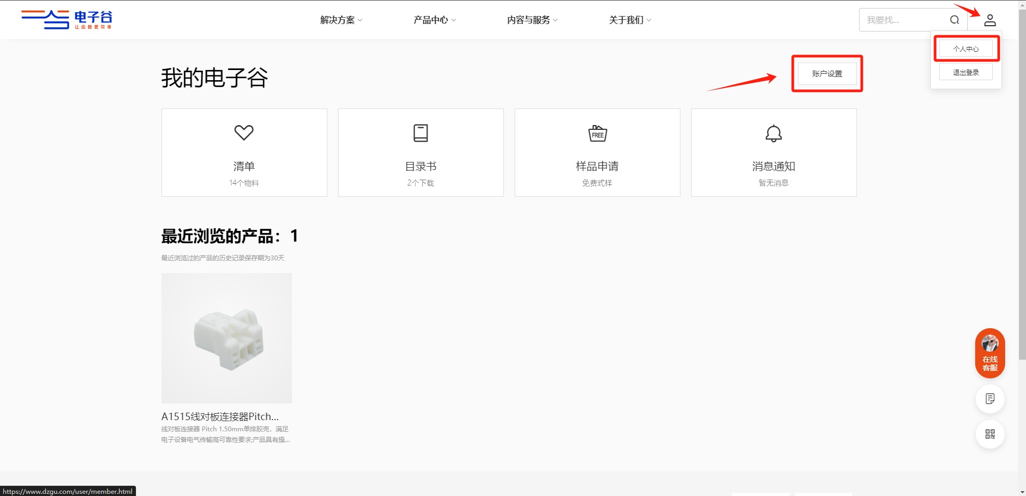This screenshot has height=496, width=1026.
Task: Click the floating QR code icon
Action: 990,434
